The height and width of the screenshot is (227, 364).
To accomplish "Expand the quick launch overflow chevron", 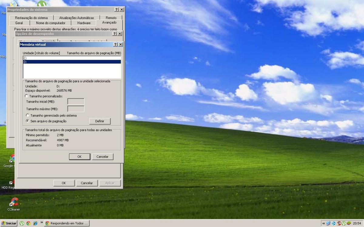I will click(42, 222).
